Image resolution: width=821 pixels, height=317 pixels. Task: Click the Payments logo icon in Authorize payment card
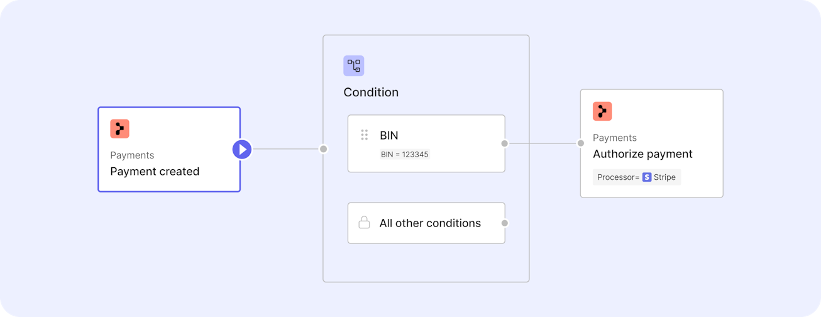tap(602, 111)
